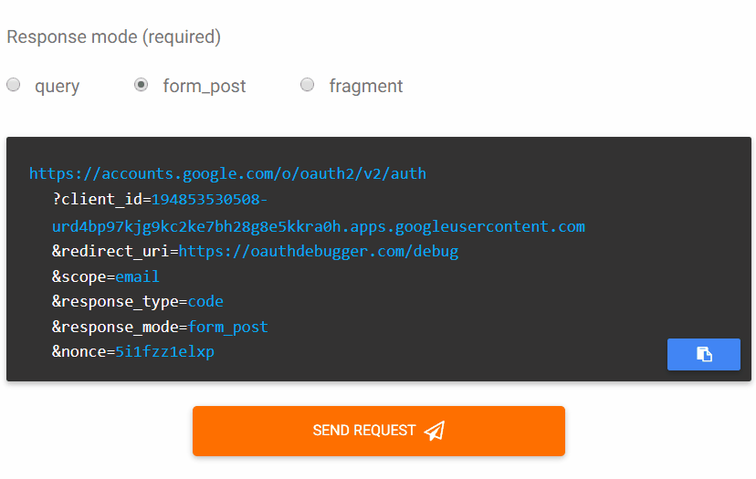Viewport: 756px width, 479px height.
Task: Click the response_mode value in the code block
Action: pos(227,327)
